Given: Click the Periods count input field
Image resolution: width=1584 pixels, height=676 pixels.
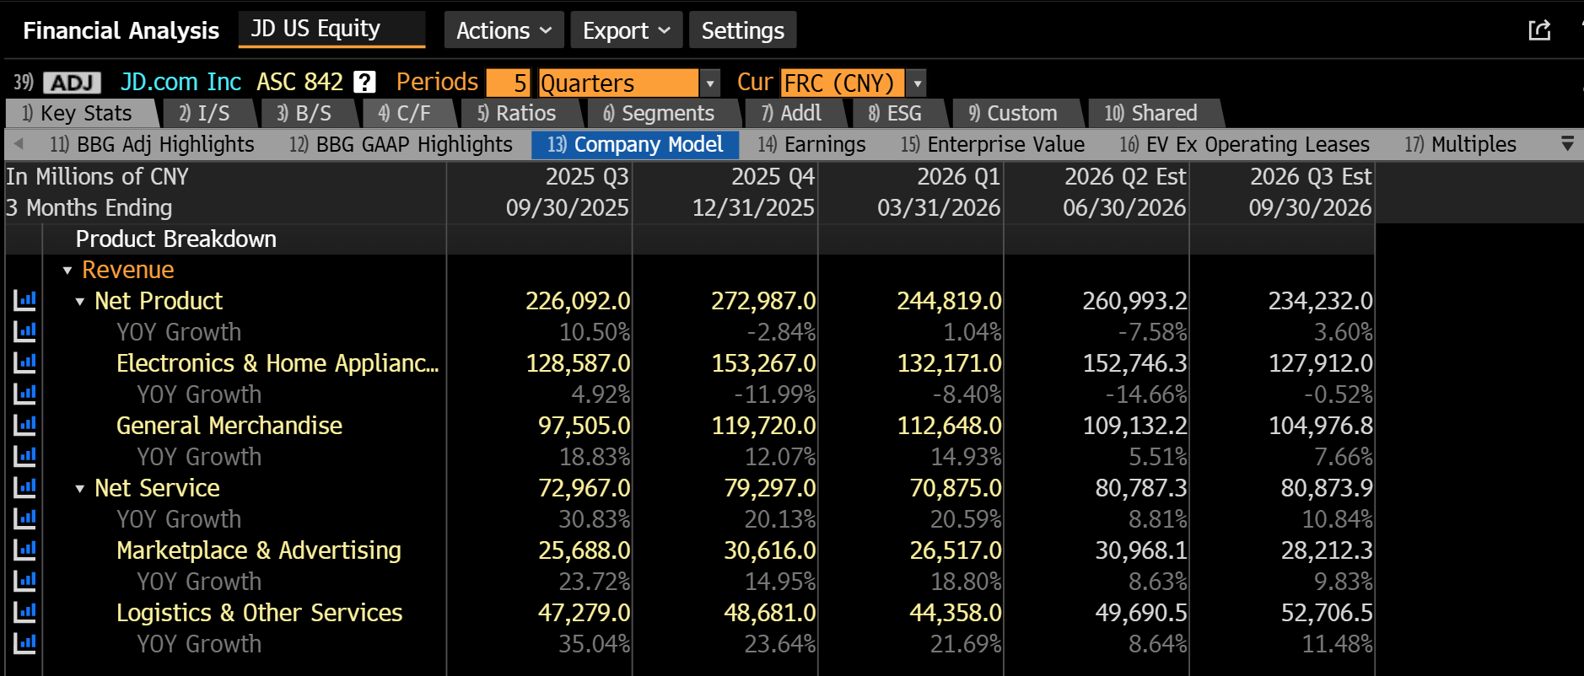Looking at the screenshot, I should point(509,83).
